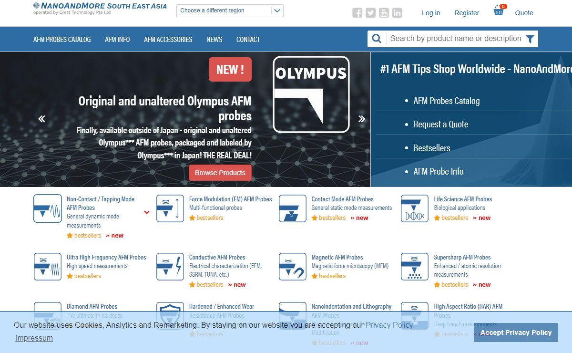Focus the product search field
Image resolution: width=572 pixels, height=353 pixels.
[x=456, y=39]
